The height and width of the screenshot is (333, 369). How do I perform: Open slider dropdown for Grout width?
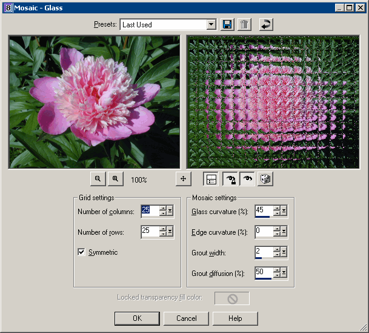[284, 252]
